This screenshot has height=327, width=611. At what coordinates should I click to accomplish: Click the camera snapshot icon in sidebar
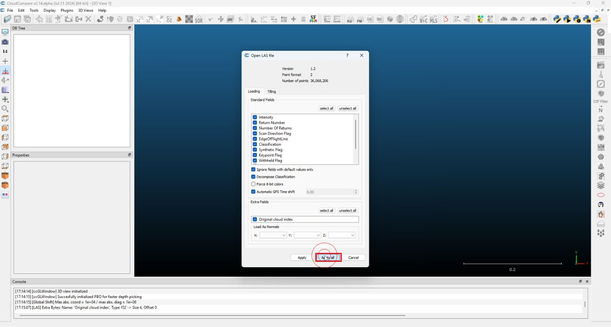5,42
